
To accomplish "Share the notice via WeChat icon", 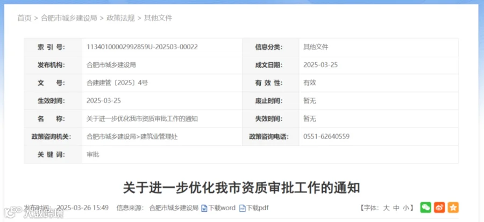I will [x=426, y=208].
